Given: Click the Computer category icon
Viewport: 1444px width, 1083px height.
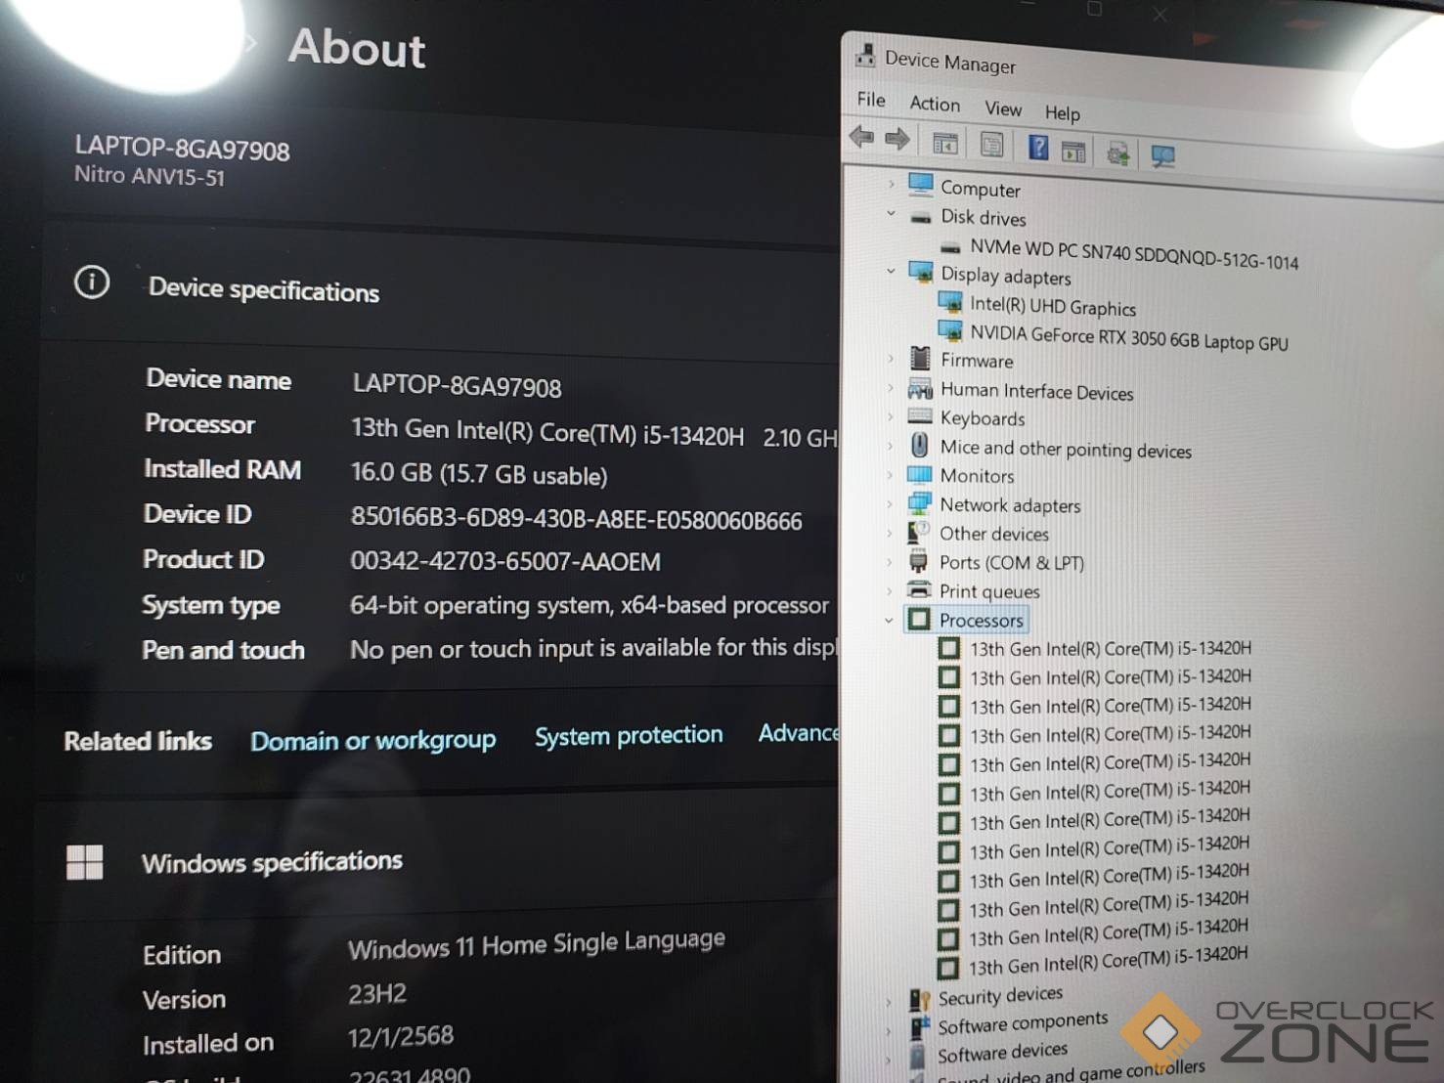Looking at the screenshot, I should click(x=921, y=184).
